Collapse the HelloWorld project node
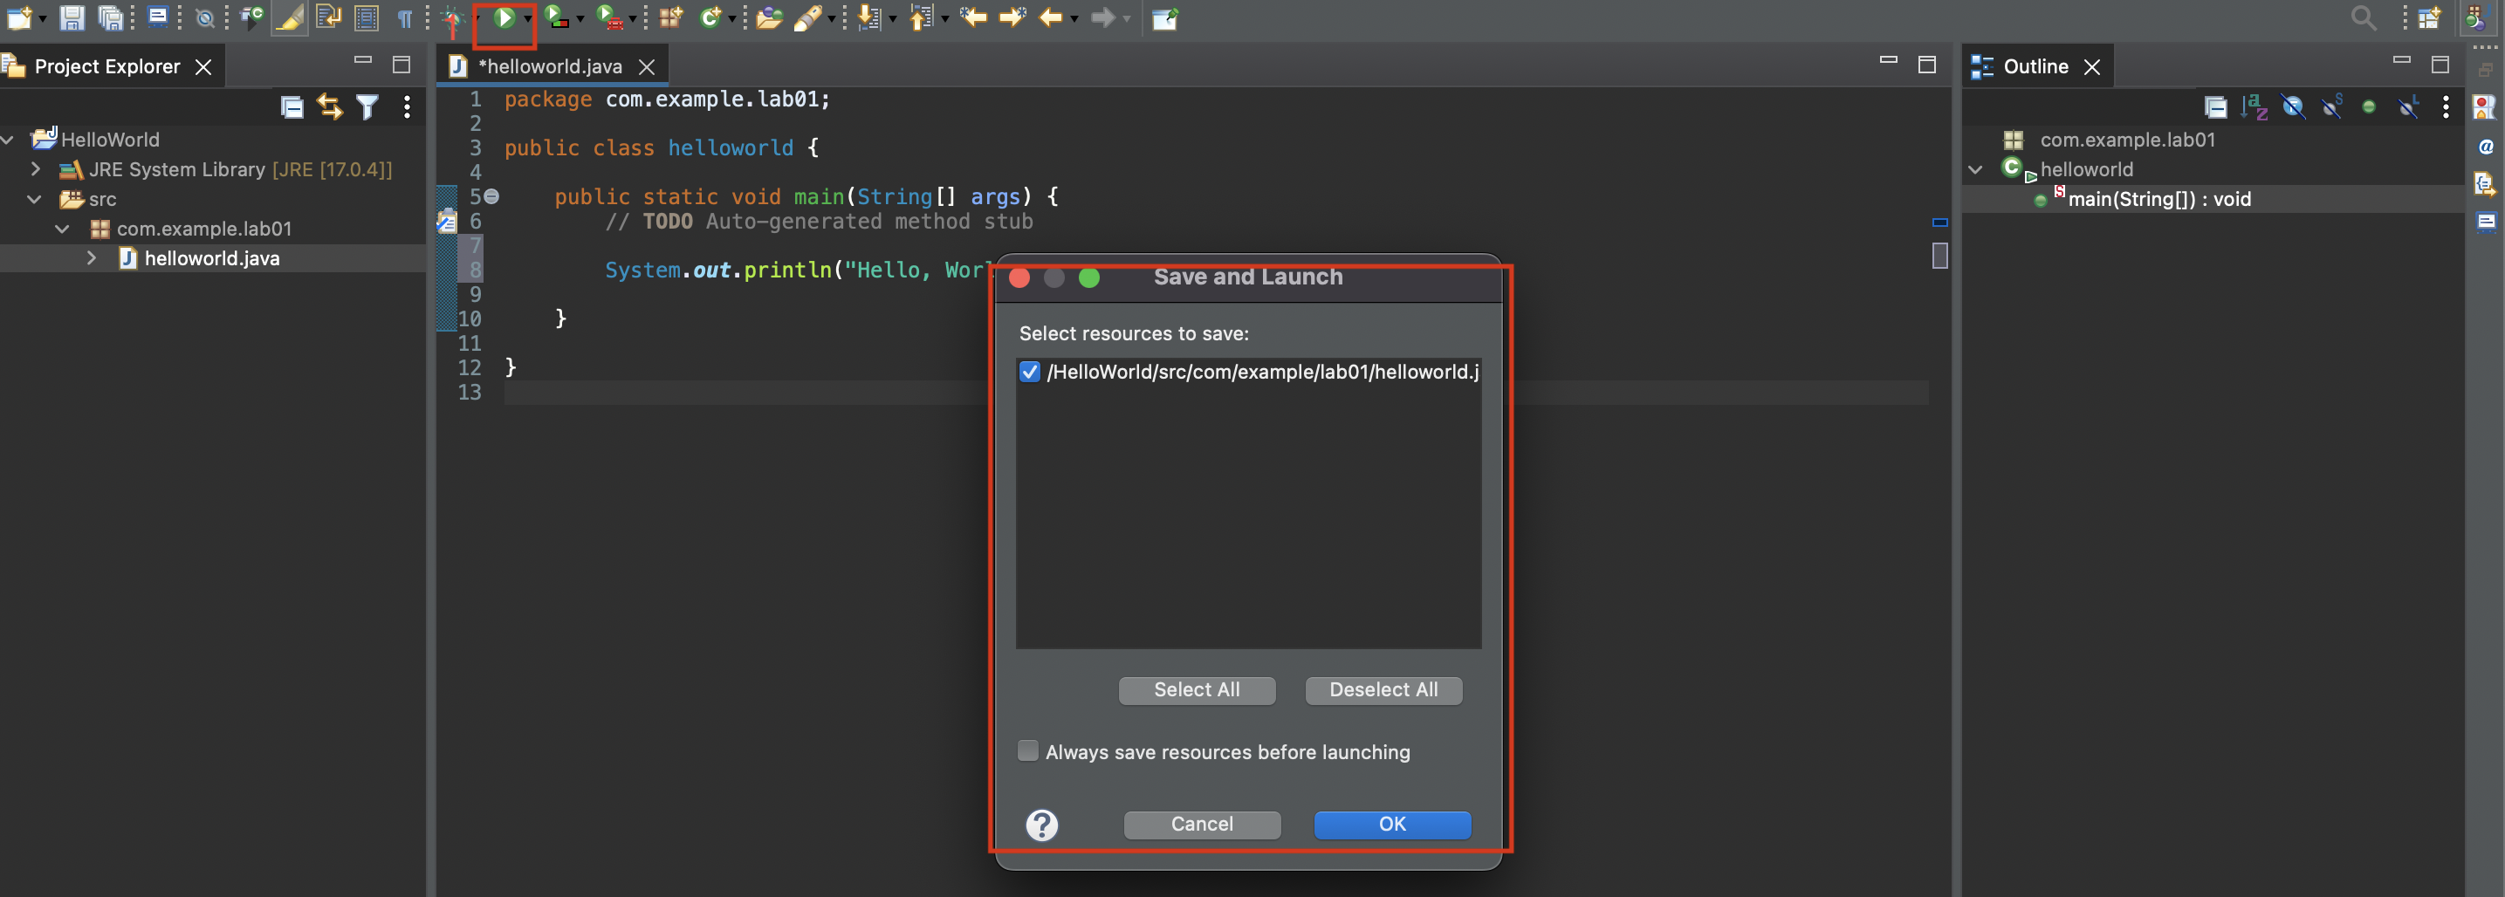Image resolution: width=2505 pixels, height=897 pixels. click(8, 140)
